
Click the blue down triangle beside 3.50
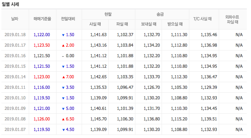[63, 88]
